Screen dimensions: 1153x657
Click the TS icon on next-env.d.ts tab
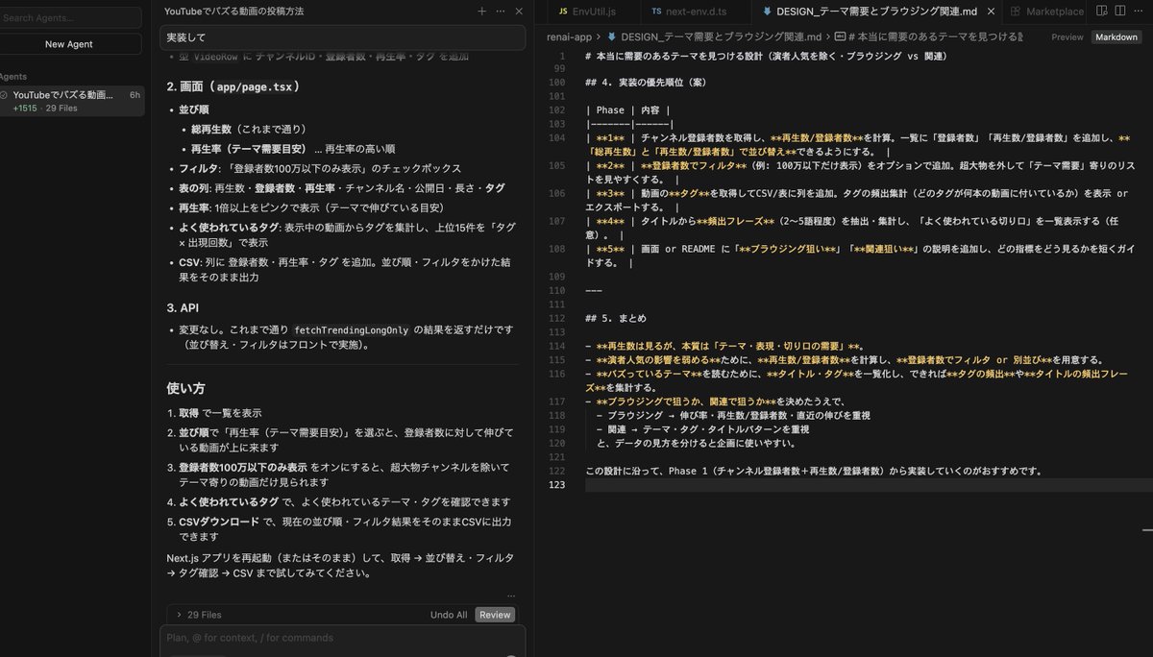click(655, 12)
